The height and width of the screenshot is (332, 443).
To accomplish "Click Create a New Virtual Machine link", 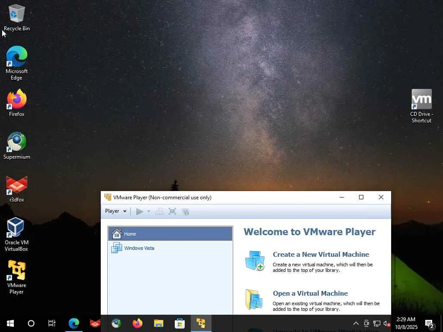I will click(321, 254).
